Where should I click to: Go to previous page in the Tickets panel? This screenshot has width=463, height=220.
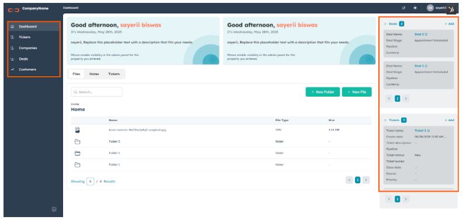pos(389,200)
